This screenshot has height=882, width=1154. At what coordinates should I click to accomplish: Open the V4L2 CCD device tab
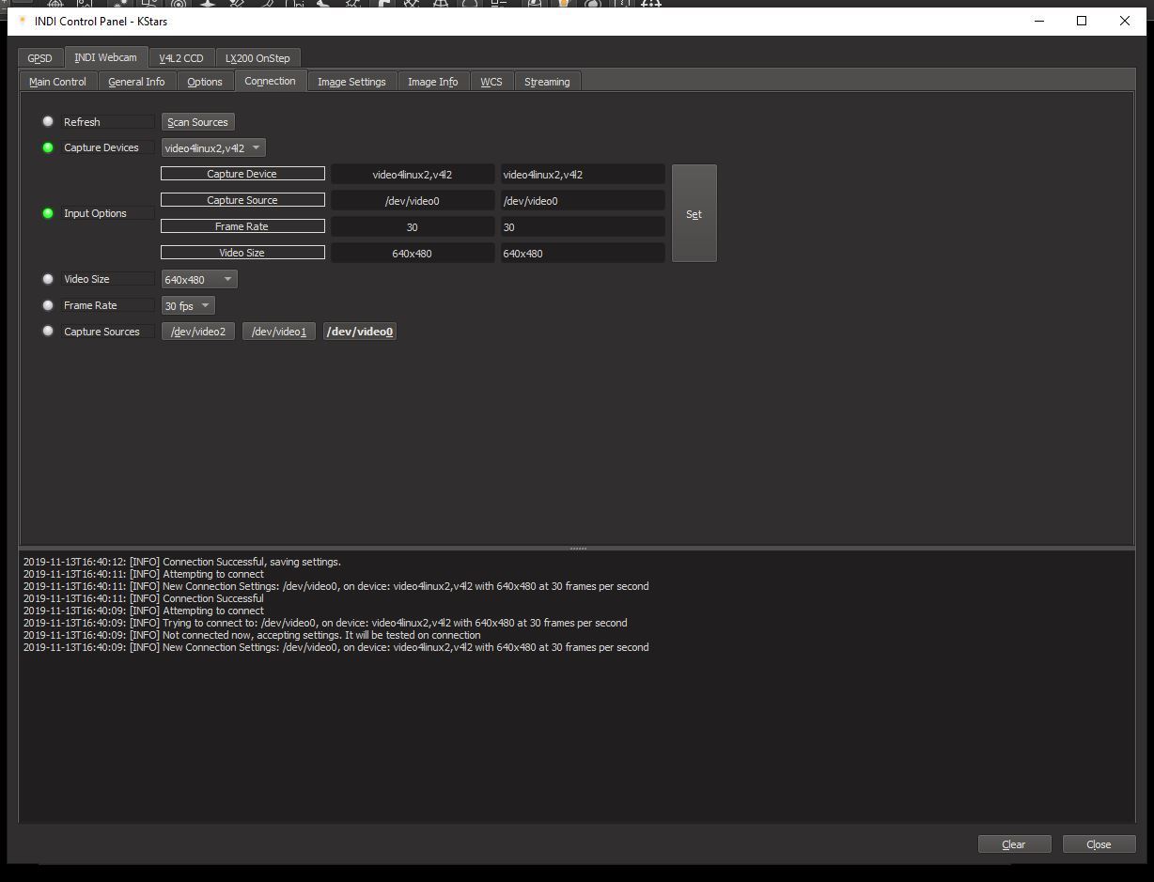(x=181, y=58)
